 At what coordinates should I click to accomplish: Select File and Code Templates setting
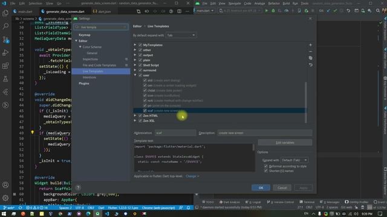point(99,65)
